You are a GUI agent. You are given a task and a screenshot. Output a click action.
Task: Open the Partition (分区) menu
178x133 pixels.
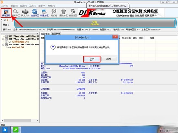tap(23, 6)
